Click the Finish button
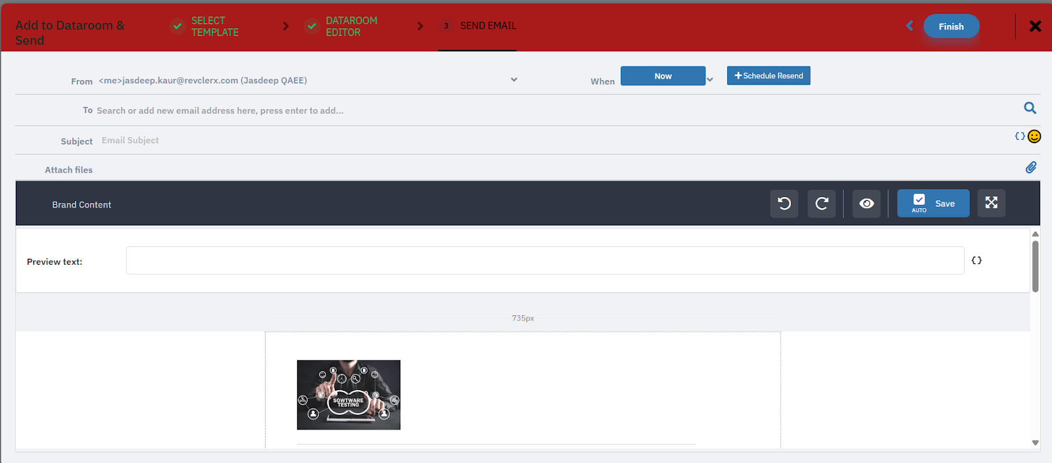This screenshot has height=463, width=1052. (951, 26)
